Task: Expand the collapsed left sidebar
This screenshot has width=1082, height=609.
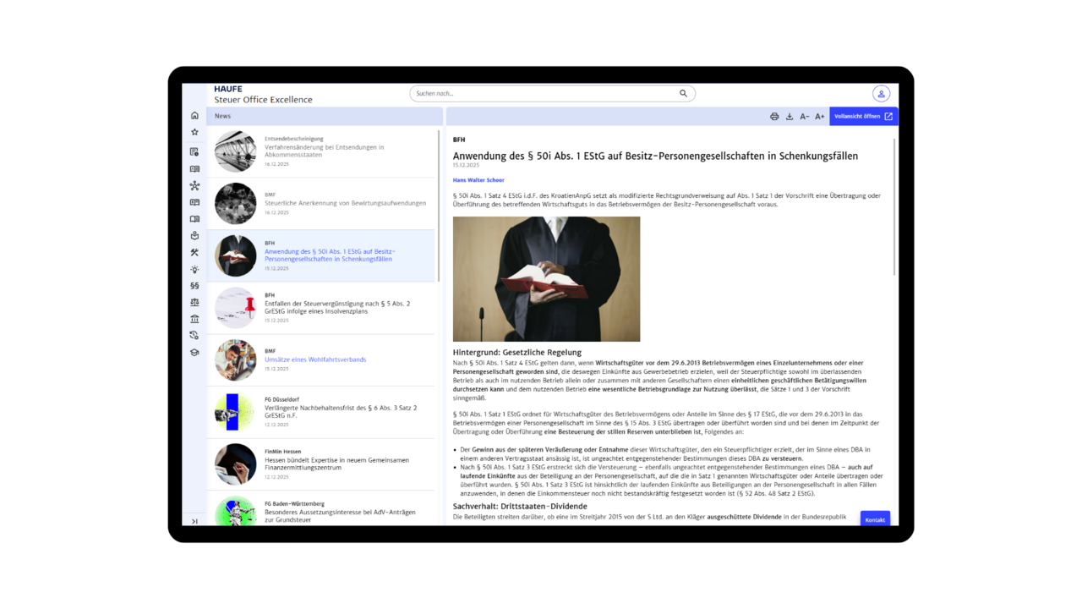Action: click(194, 521)
